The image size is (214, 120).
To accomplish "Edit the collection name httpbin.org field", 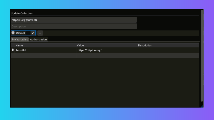I will point(74,20).
